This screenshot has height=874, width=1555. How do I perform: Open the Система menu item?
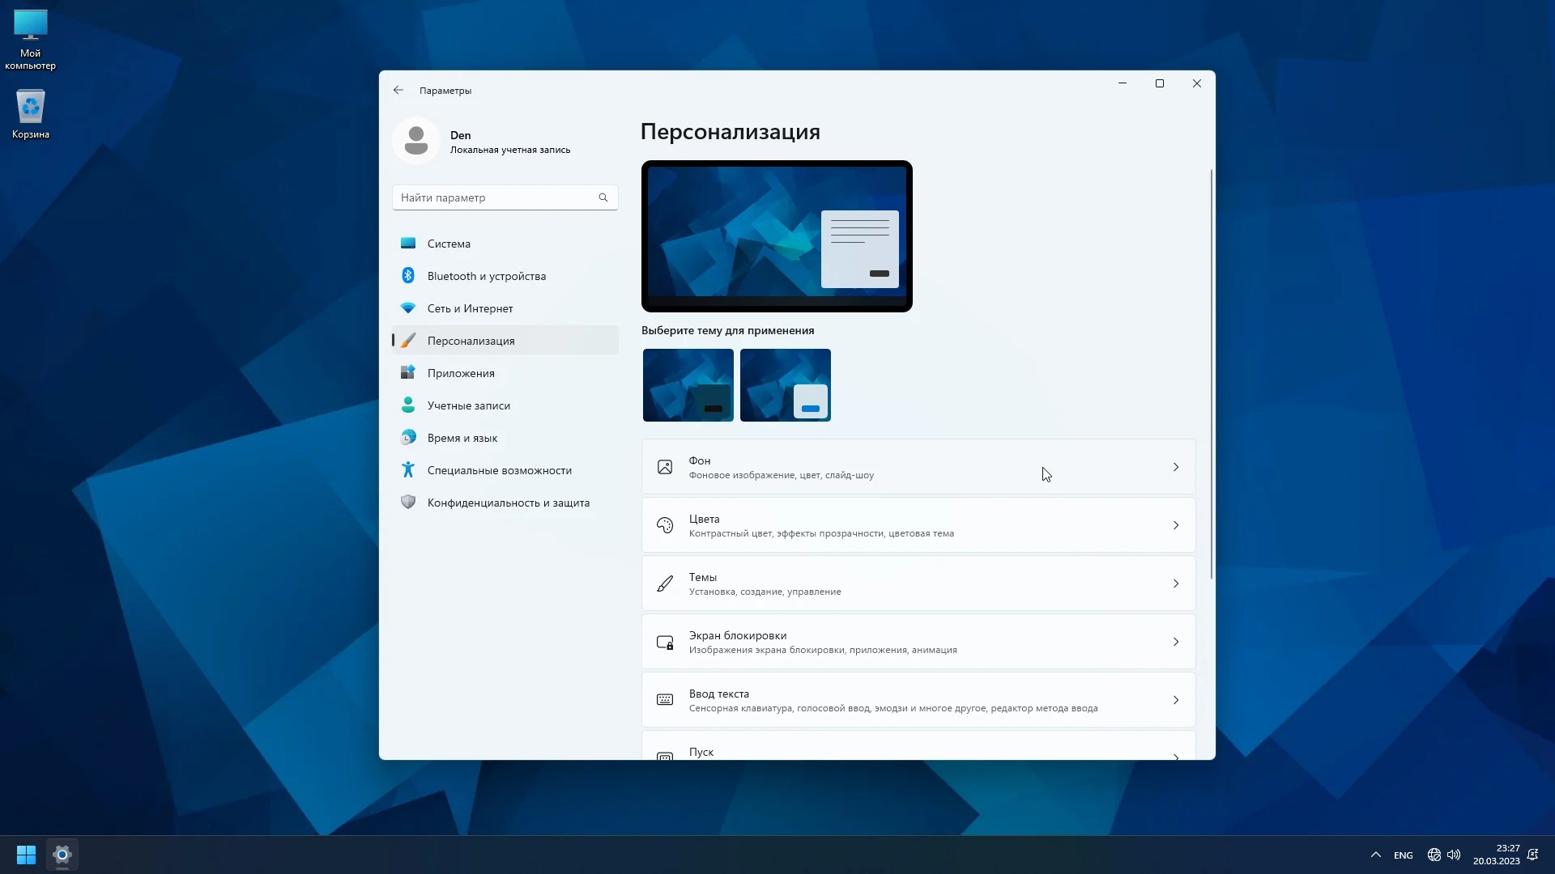coord(449,244)
